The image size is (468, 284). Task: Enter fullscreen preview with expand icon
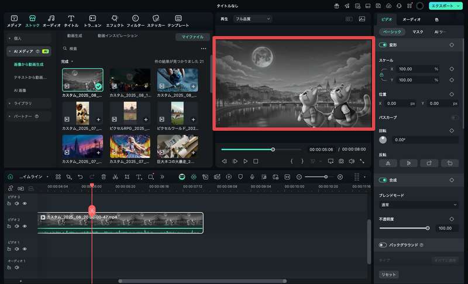(362, 161)
